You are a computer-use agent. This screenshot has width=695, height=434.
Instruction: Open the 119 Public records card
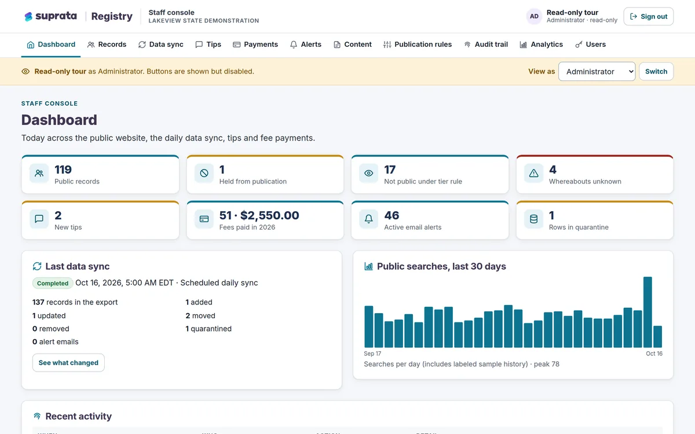[100, 174]
